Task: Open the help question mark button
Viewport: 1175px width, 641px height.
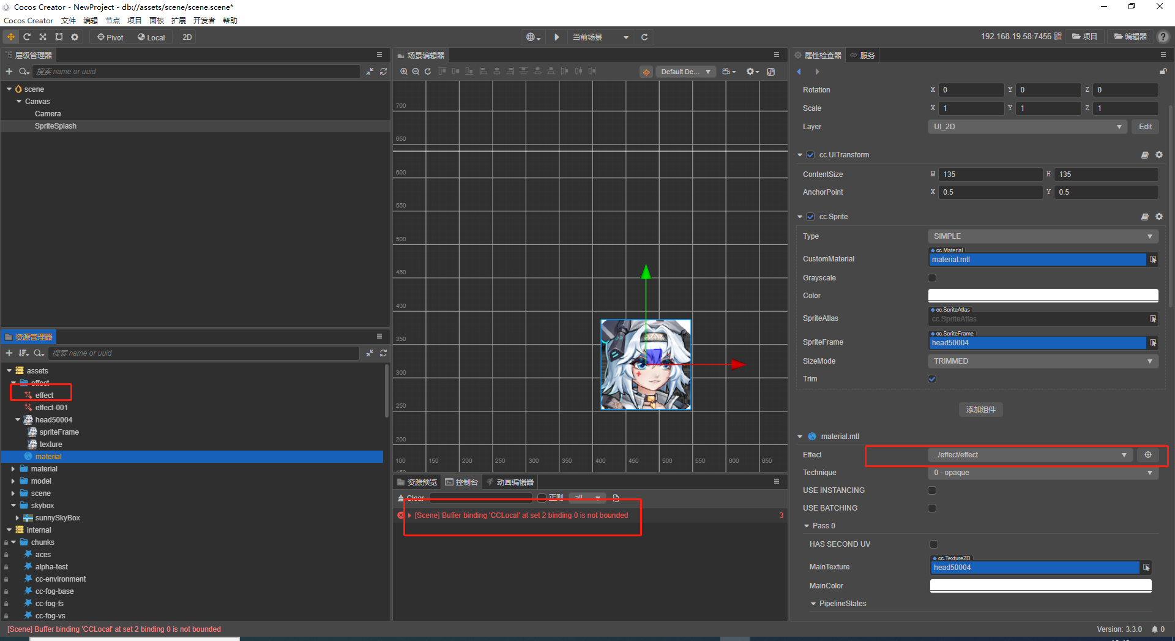Action: click(1163, 37)
